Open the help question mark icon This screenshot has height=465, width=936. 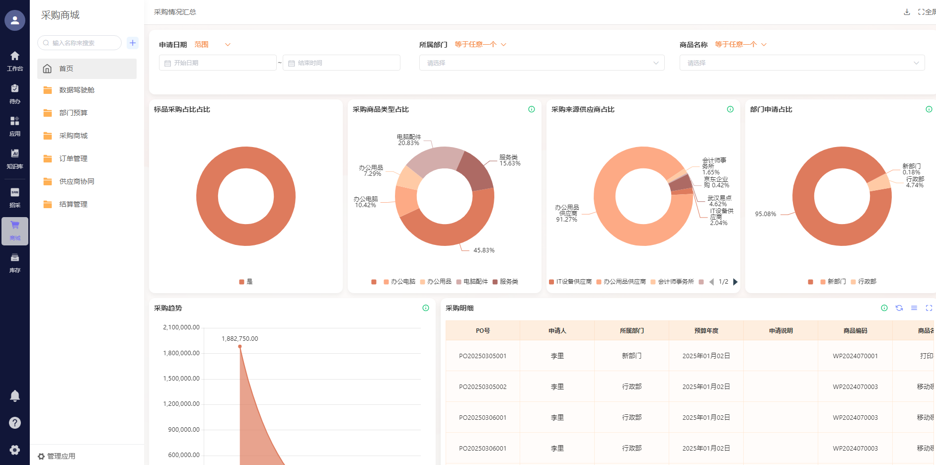15,423
